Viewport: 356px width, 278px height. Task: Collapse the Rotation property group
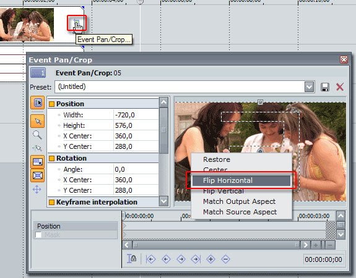pos(52,158)
